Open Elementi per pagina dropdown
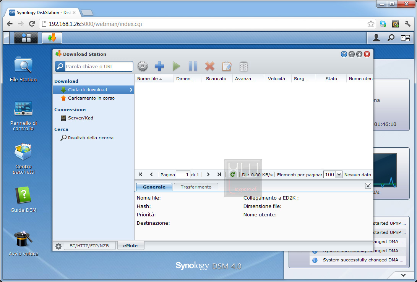 point(339,174)
